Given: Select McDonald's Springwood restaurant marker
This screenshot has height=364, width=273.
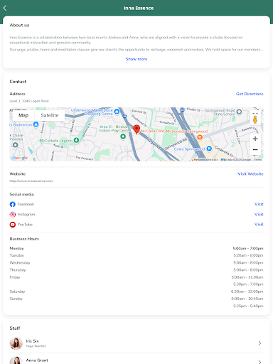Looking at the screenshot, I should [200, 137].
